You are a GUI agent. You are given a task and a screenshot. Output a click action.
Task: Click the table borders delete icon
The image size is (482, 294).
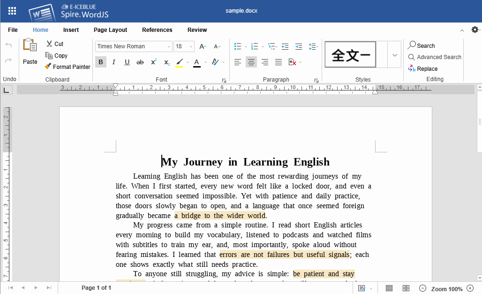pyautogui.click(x=292, y=62)
